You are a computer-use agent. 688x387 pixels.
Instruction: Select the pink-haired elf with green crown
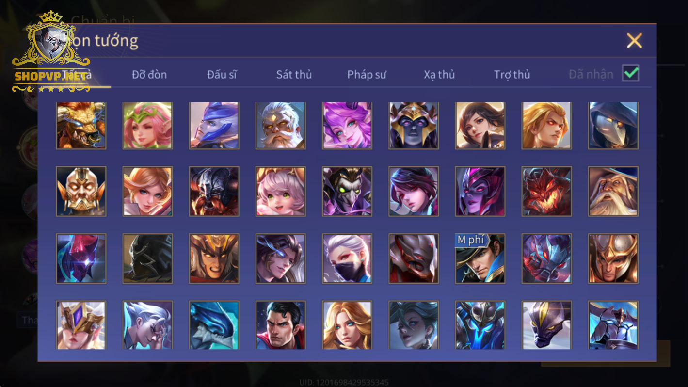tap(147, 125)
